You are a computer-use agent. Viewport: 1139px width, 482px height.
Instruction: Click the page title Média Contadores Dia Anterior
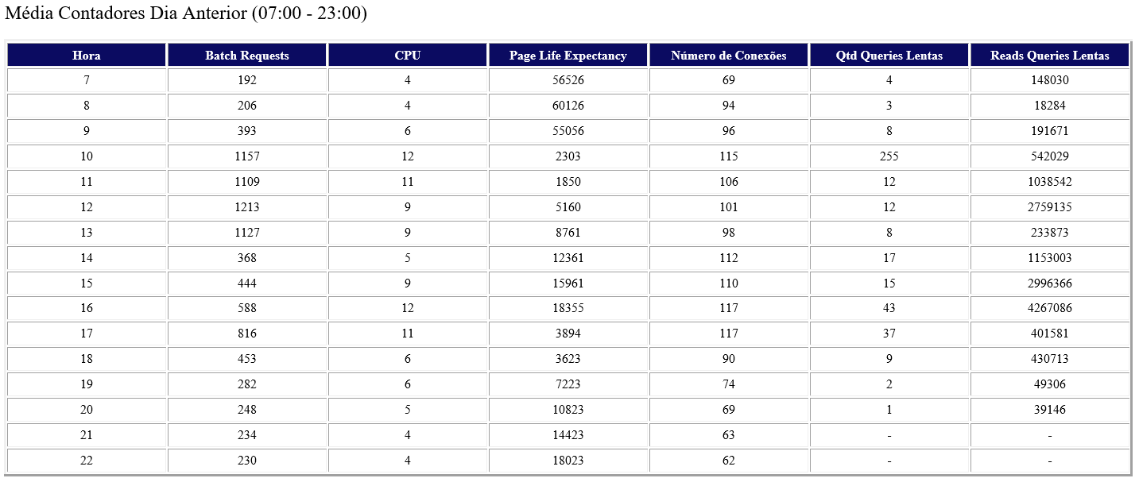click(x=186, y=13)
